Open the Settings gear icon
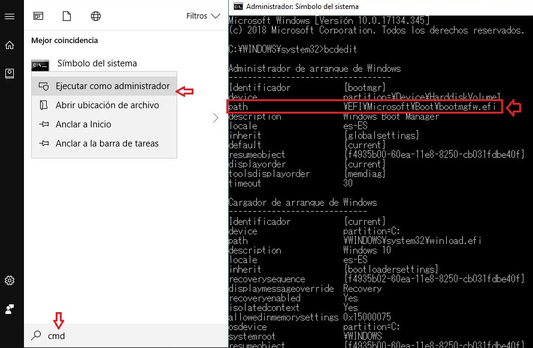533x348 pixels. tap(10, 280)
